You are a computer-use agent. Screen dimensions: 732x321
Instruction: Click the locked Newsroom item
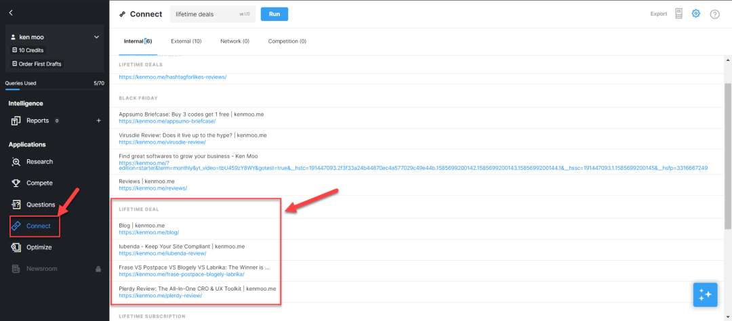point(41,269)
